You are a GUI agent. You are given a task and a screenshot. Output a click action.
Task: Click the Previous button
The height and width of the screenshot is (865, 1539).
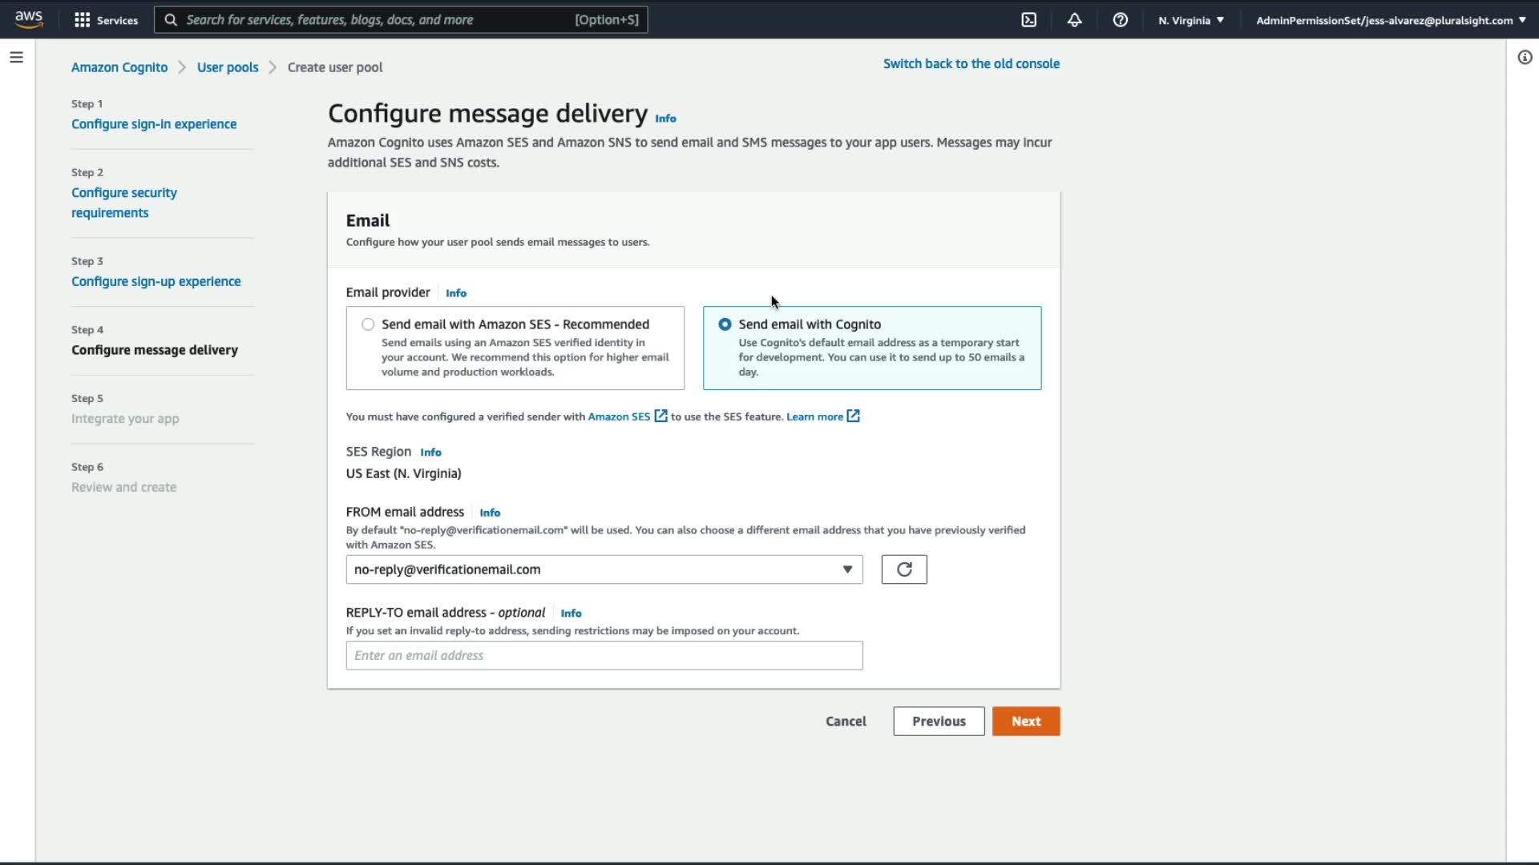pyautogui.click(x=938, y=721)
